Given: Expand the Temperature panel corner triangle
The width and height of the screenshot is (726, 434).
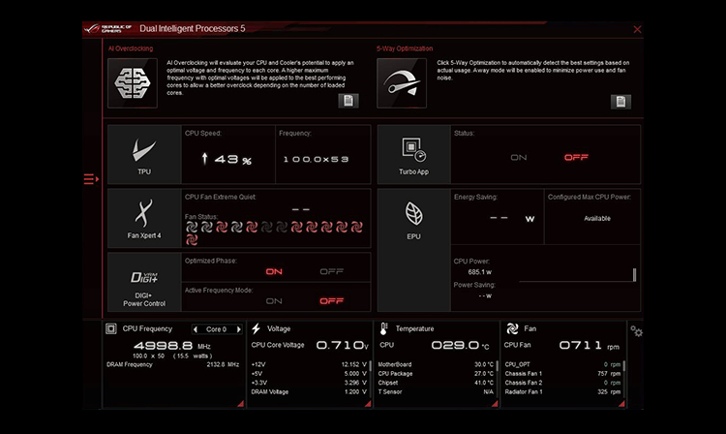Looking at the screenshot, I should [x=495, y=404].
